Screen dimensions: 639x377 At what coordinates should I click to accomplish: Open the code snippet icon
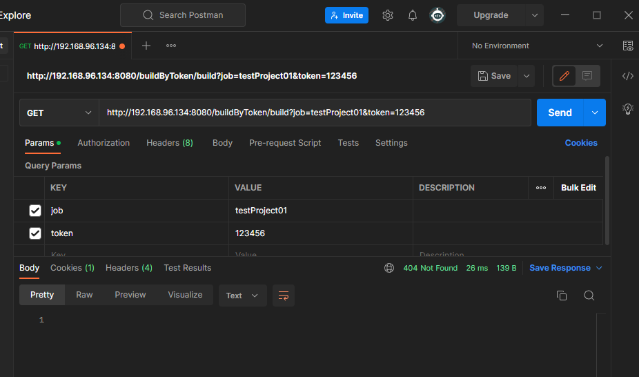[x=627, y=76]
